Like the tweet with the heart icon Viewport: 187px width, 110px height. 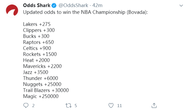coord(111,105)
